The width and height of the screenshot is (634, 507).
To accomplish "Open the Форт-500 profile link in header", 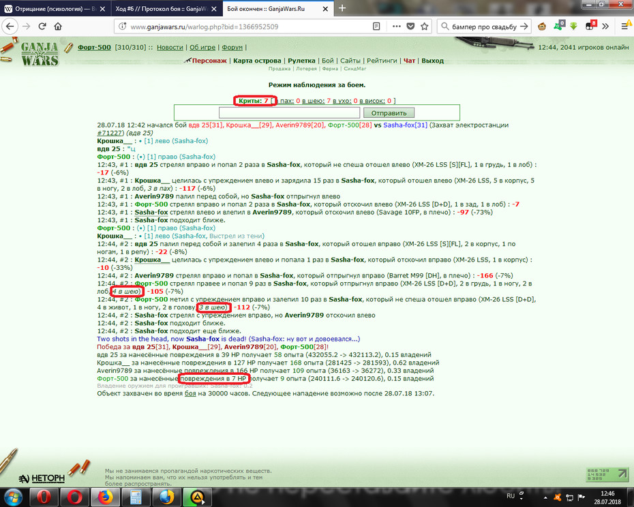I will pos(94,47).
